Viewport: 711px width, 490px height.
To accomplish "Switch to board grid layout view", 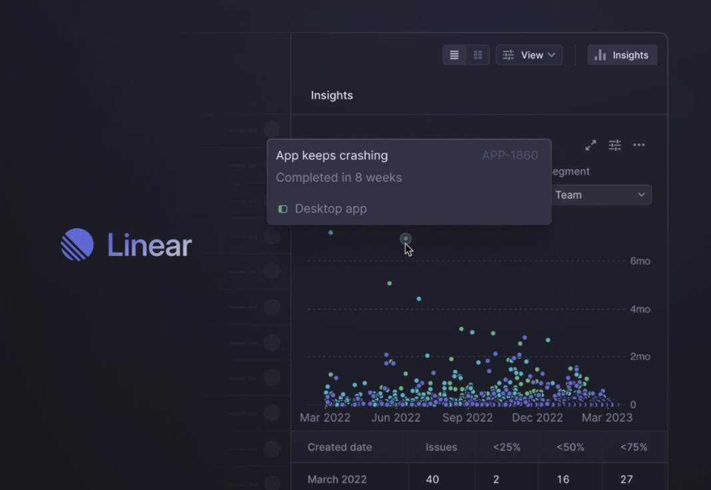I will pyautogui.click(x=478, y=55).
